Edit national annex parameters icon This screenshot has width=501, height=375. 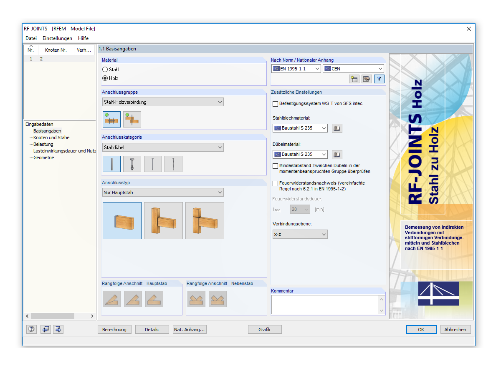(x=367, y=79)
